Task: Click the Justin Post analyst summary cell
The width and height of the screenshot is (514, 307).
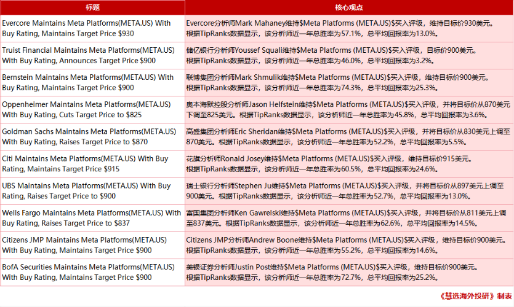Action: (349, 273)
